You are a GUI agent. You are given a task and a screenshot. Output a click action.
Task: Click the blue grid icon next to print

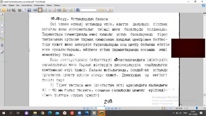pyautogui.click(x=29, y=10)
